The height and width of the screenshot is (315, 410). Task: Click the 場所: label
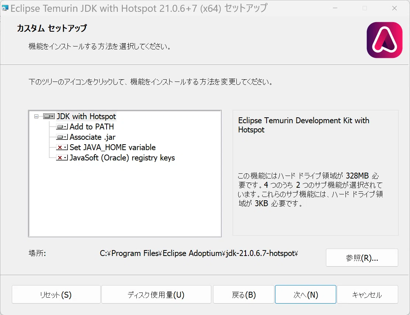pos(37,253)
